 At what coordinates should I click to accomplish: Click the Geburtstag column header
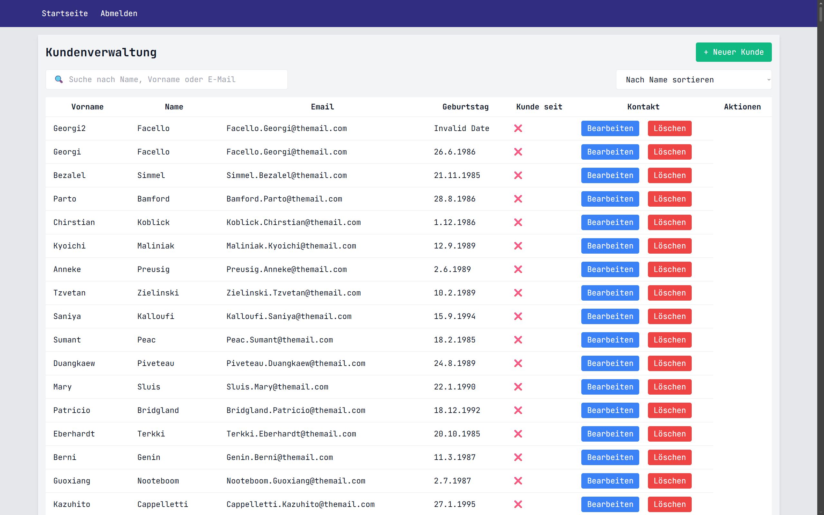coord(465,107)
